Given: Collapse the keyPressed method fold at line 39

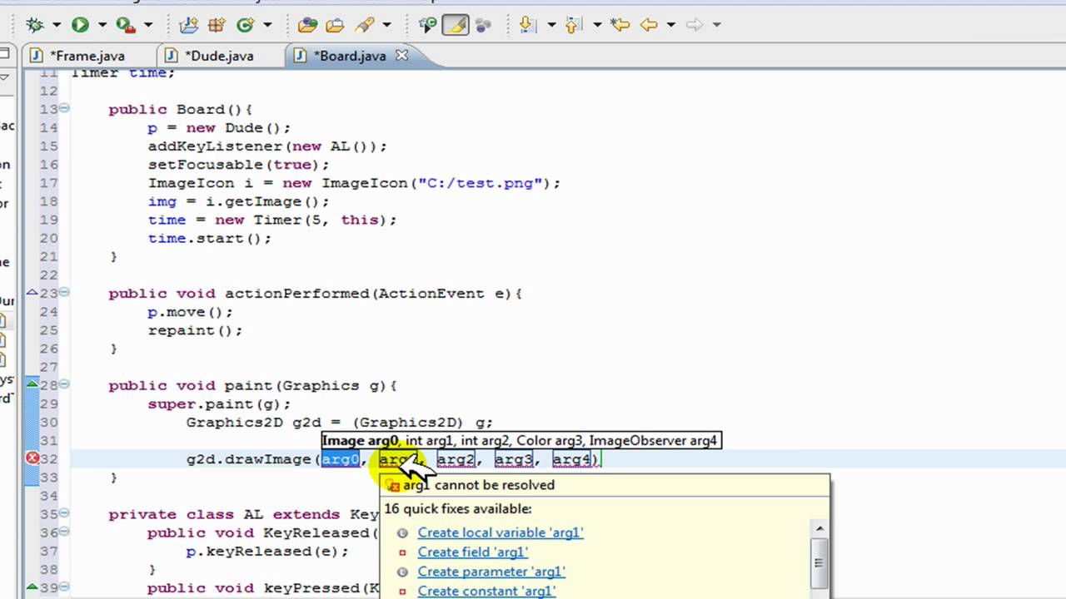Looking at the screenshot, I should pyautogui.click(x=65, y=587).
